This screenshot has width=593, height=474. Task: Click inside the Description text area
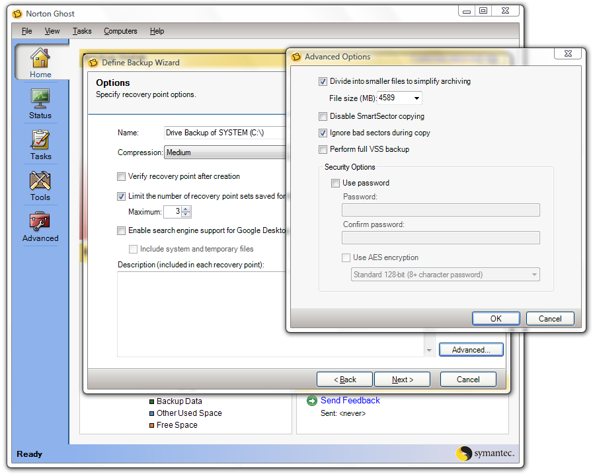pos(271,314)
